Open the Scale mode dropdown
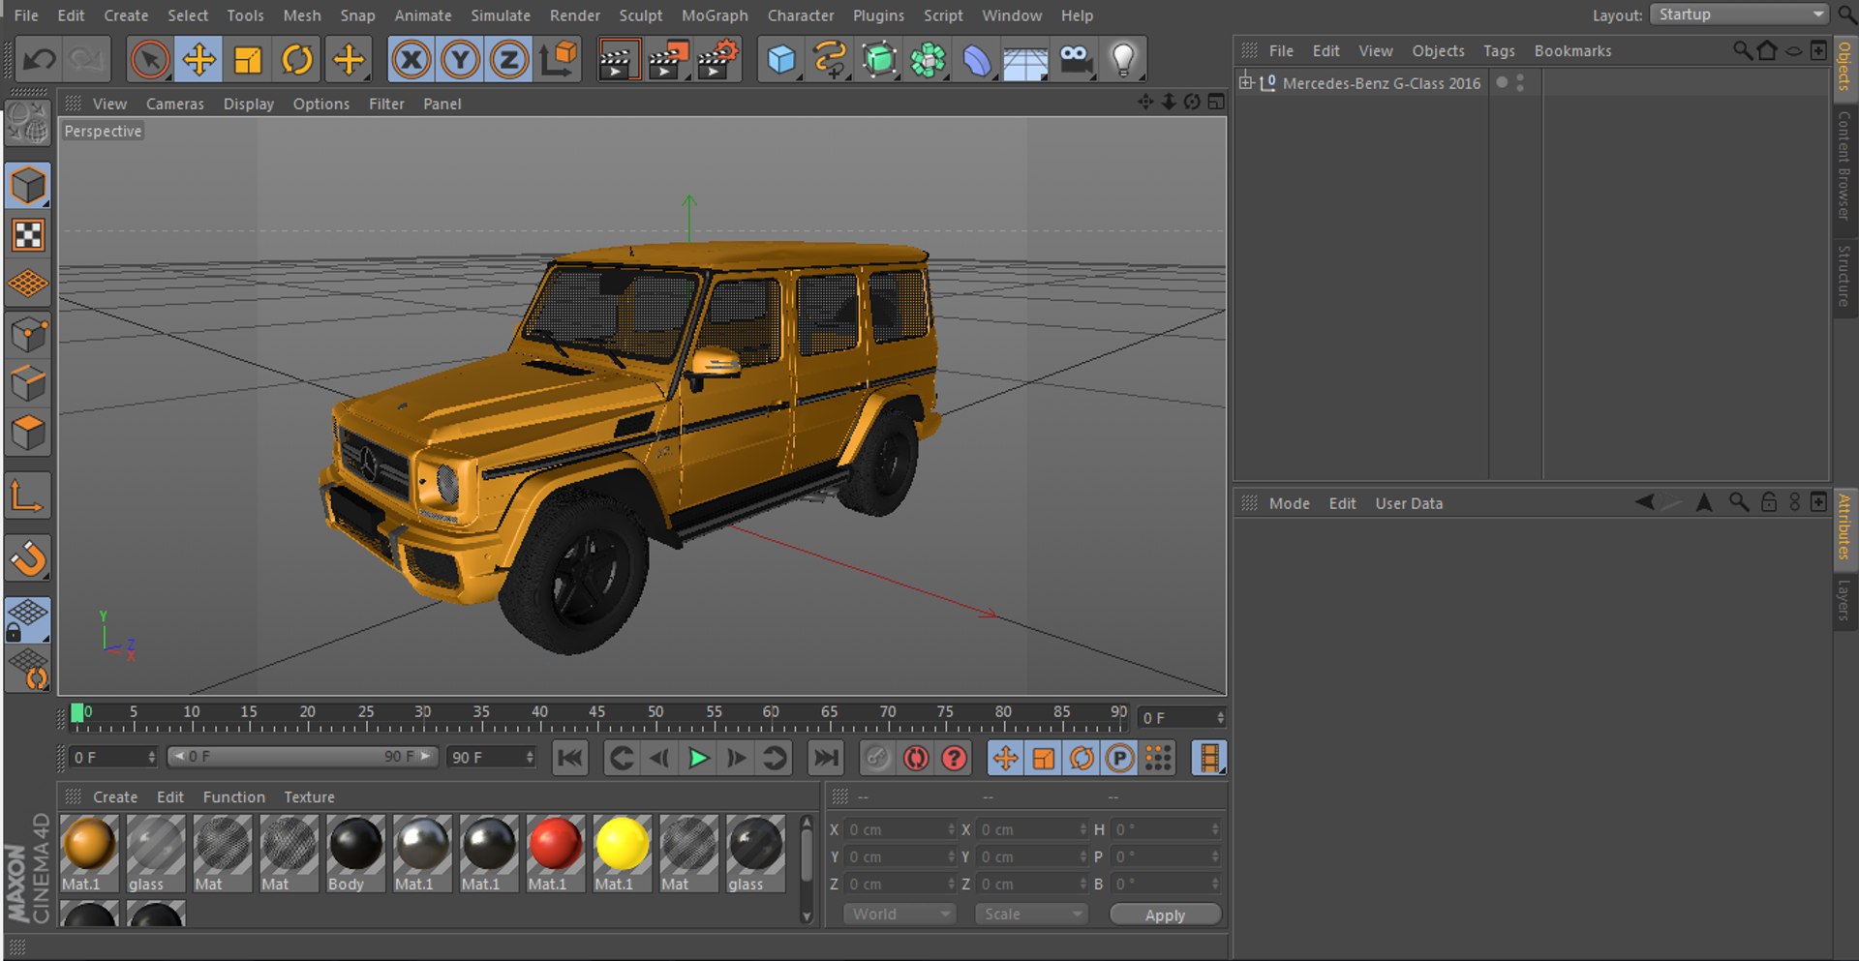 (x=1031, y=915)
